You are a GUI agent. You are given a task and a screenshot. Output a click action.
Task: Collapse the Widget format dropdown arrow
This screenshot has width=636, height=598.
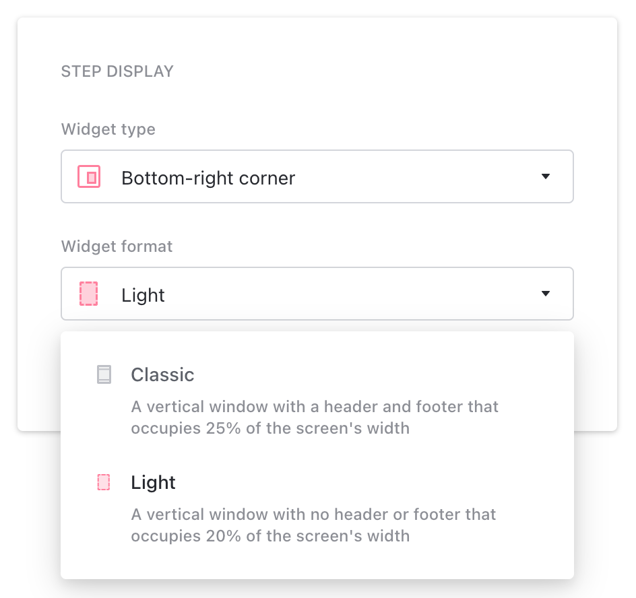pos(546,294)
